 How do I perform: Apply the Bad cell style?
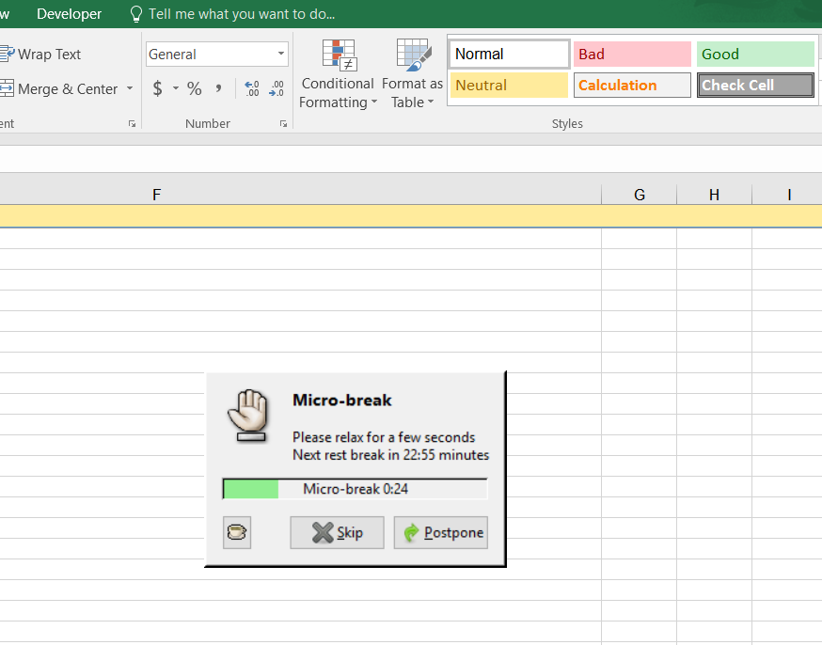(632, 55)
